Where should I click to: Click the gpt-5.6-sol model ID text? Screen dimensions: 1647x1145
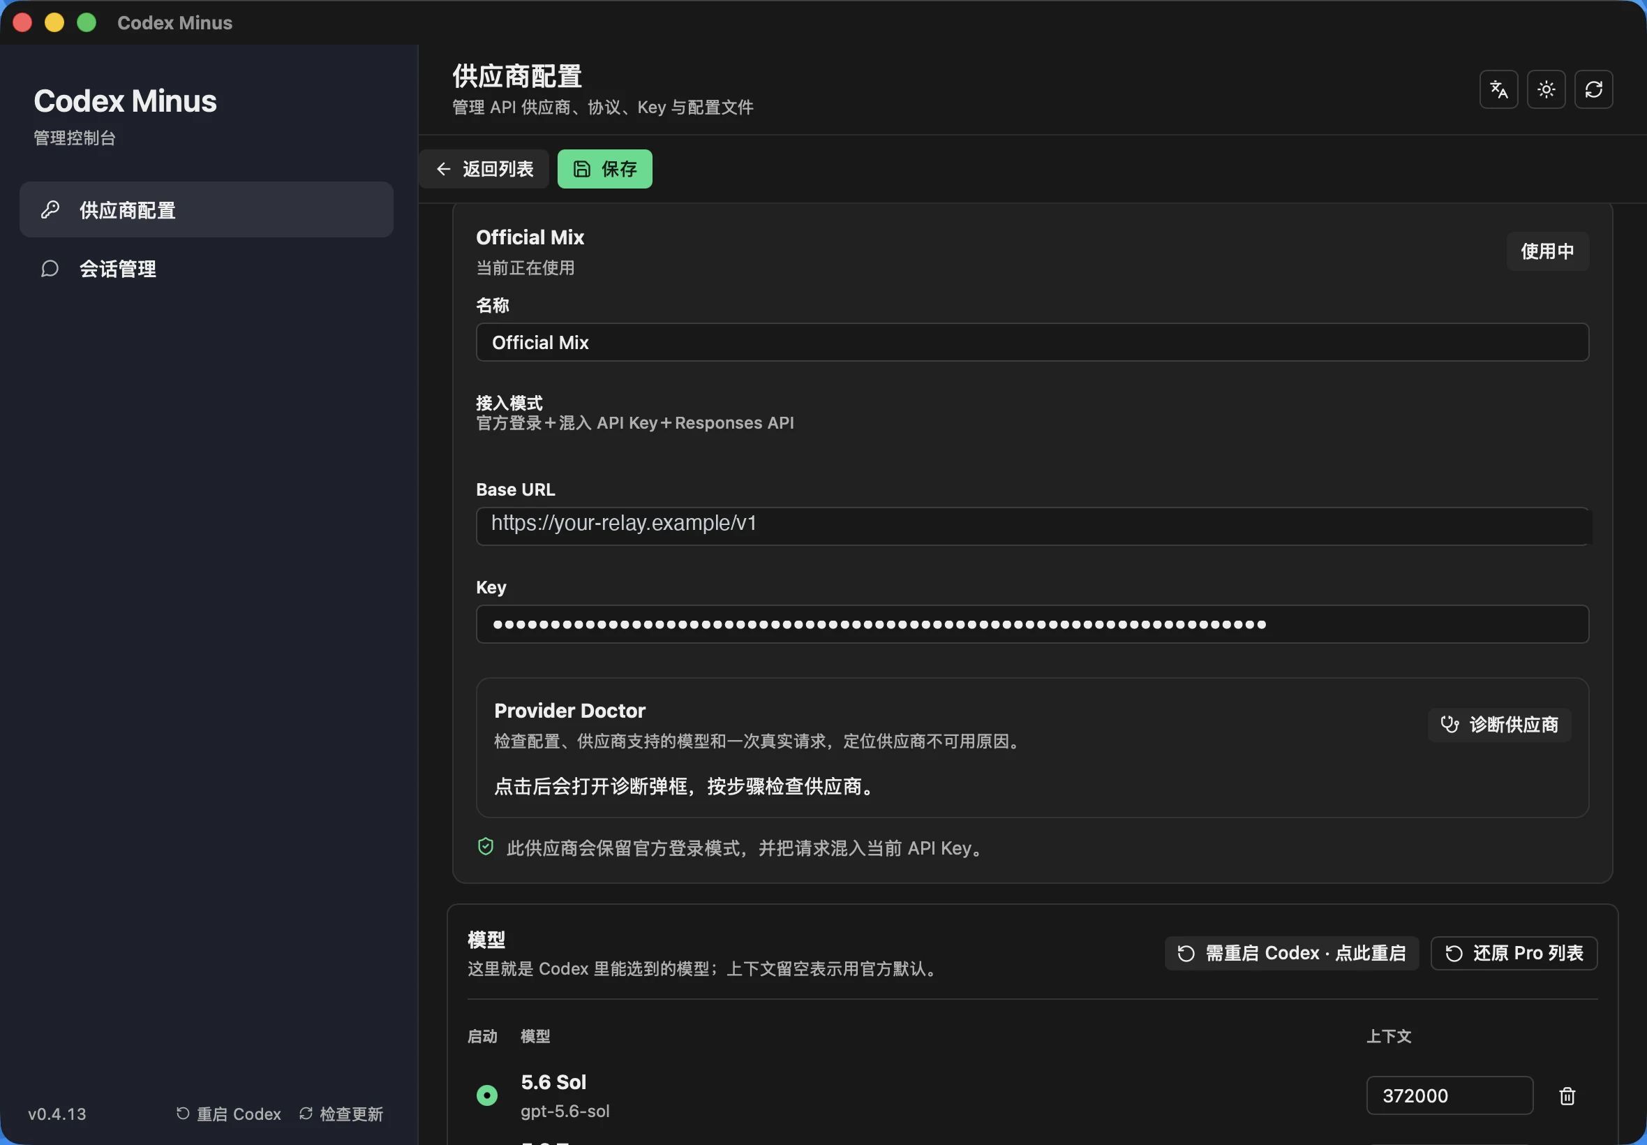coord(565,1111)
